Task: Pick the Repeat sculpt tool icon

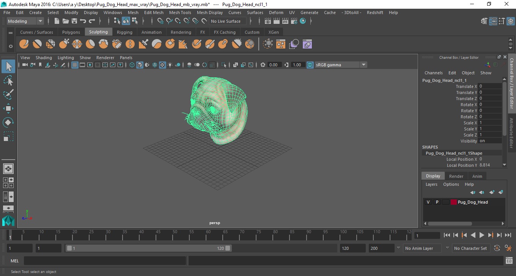Action: coord(130,44)
